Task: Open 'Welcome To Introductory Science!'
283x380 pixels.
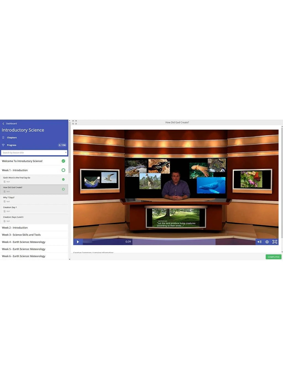Action: click(x=34, y=161)
